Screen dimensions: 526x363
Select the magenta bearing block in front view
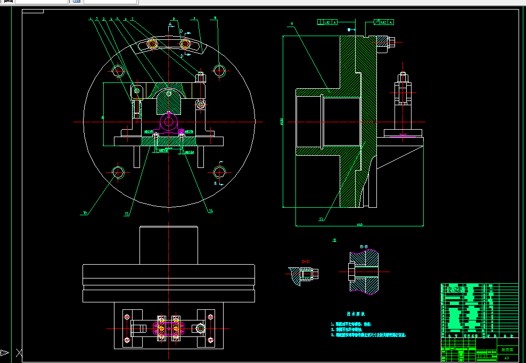point(168,123)
